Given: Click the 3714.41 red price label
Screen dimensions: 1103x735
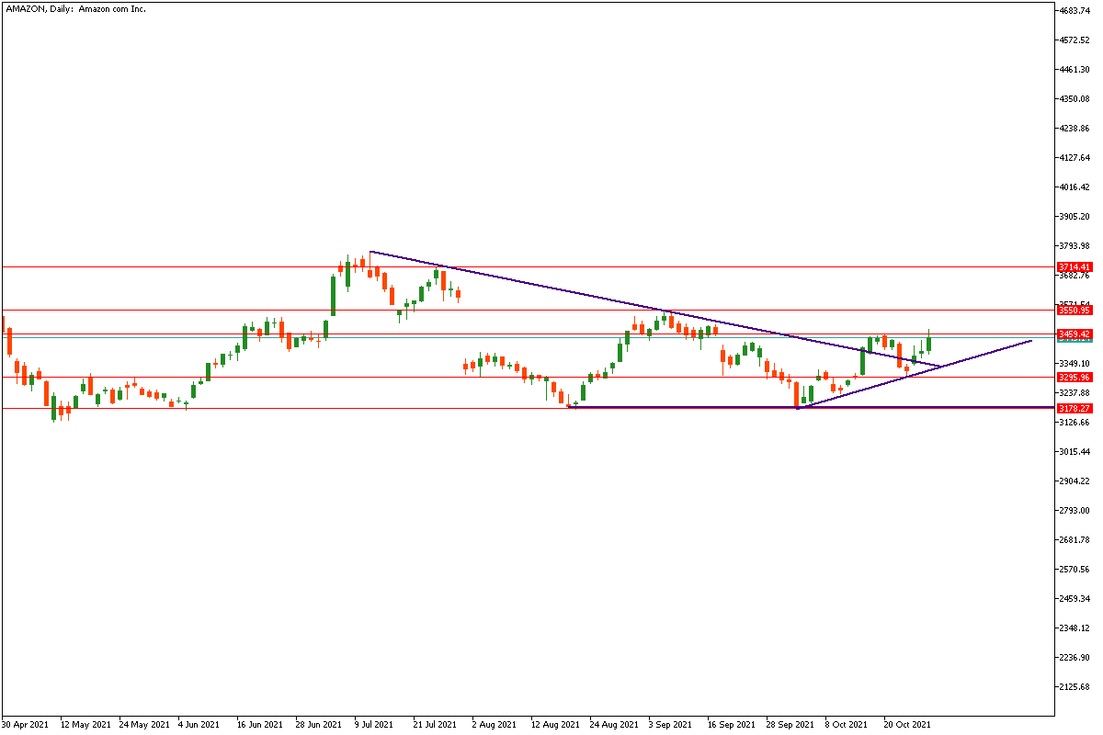Looking at the screenshot, I should (1073, 266).
